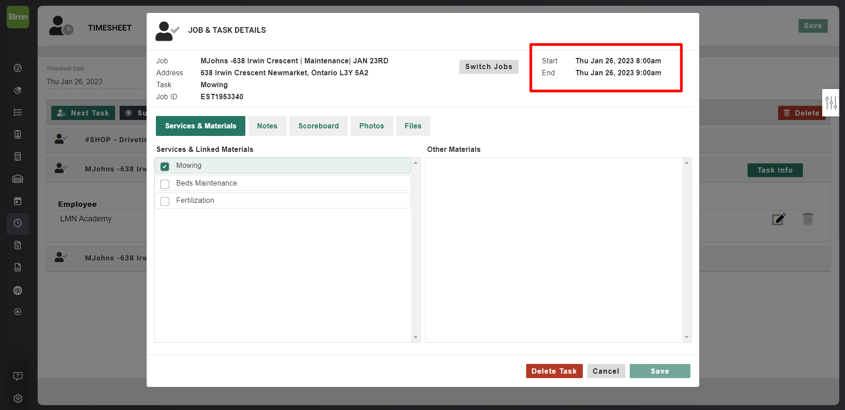Click the Task Info button
The height and width of the screenshot is (410, 845).
pyautogui.click(x=775, y=170)
